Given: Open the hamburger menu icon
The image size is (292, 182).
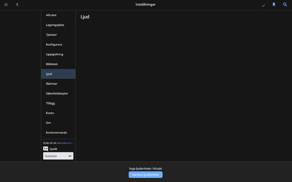Looking at the screenshot, I should 6,5.
